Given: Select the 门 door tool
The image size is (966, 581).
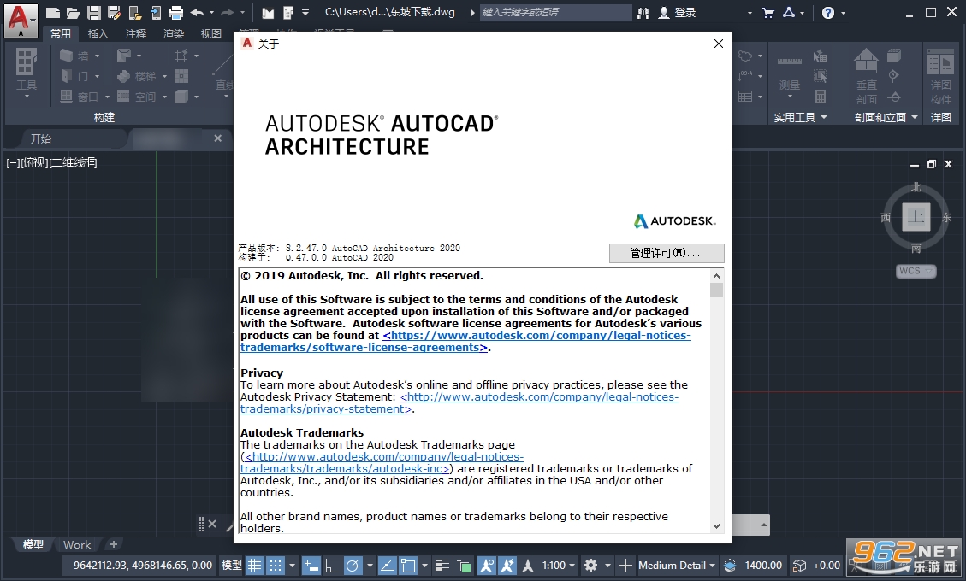Looking at the screenshot, I should click(x=74, y=76).
